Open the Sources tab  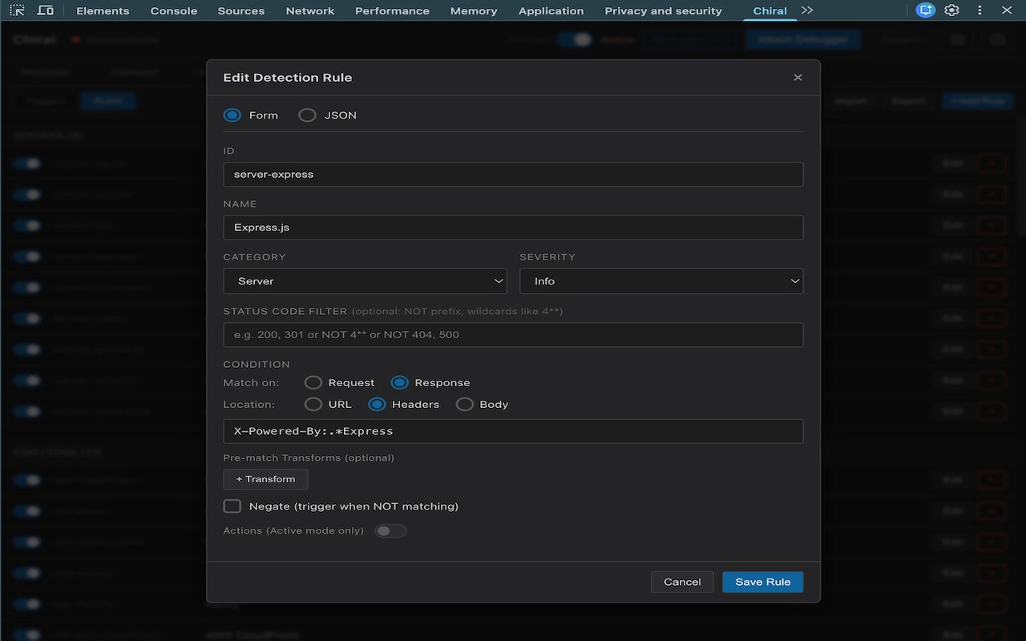click(241, 10)
